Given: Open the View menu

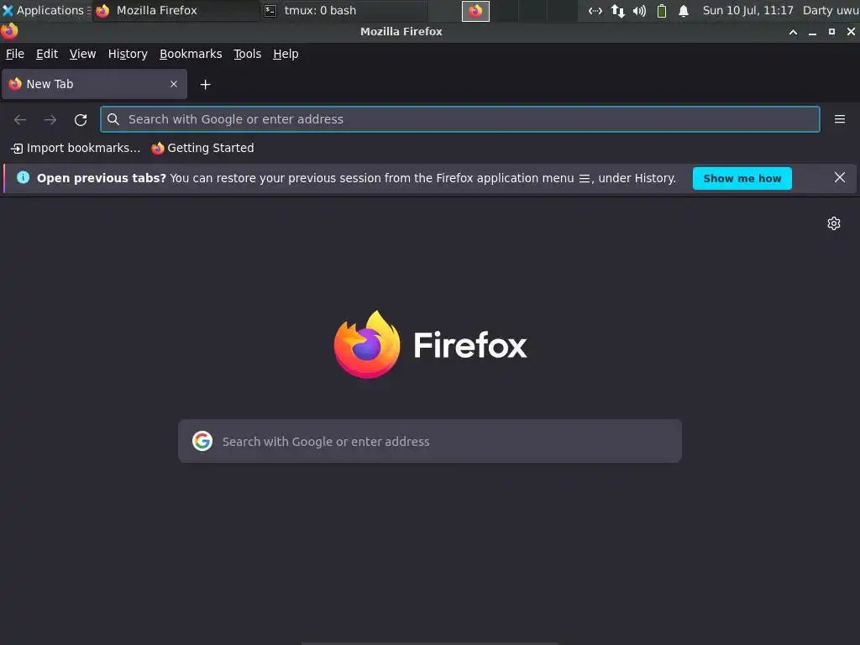Looking at the screenshot, I should tap(82, 54).
